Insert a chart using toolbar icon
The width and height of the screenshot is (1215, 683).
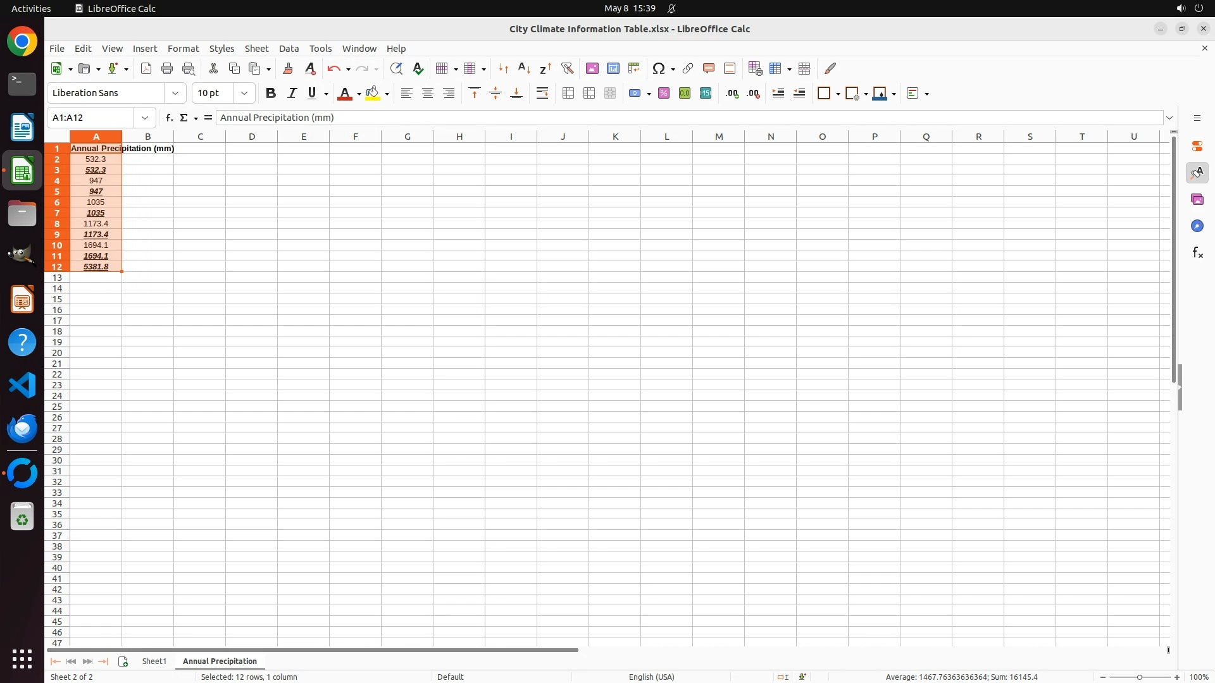click(613, 68)
